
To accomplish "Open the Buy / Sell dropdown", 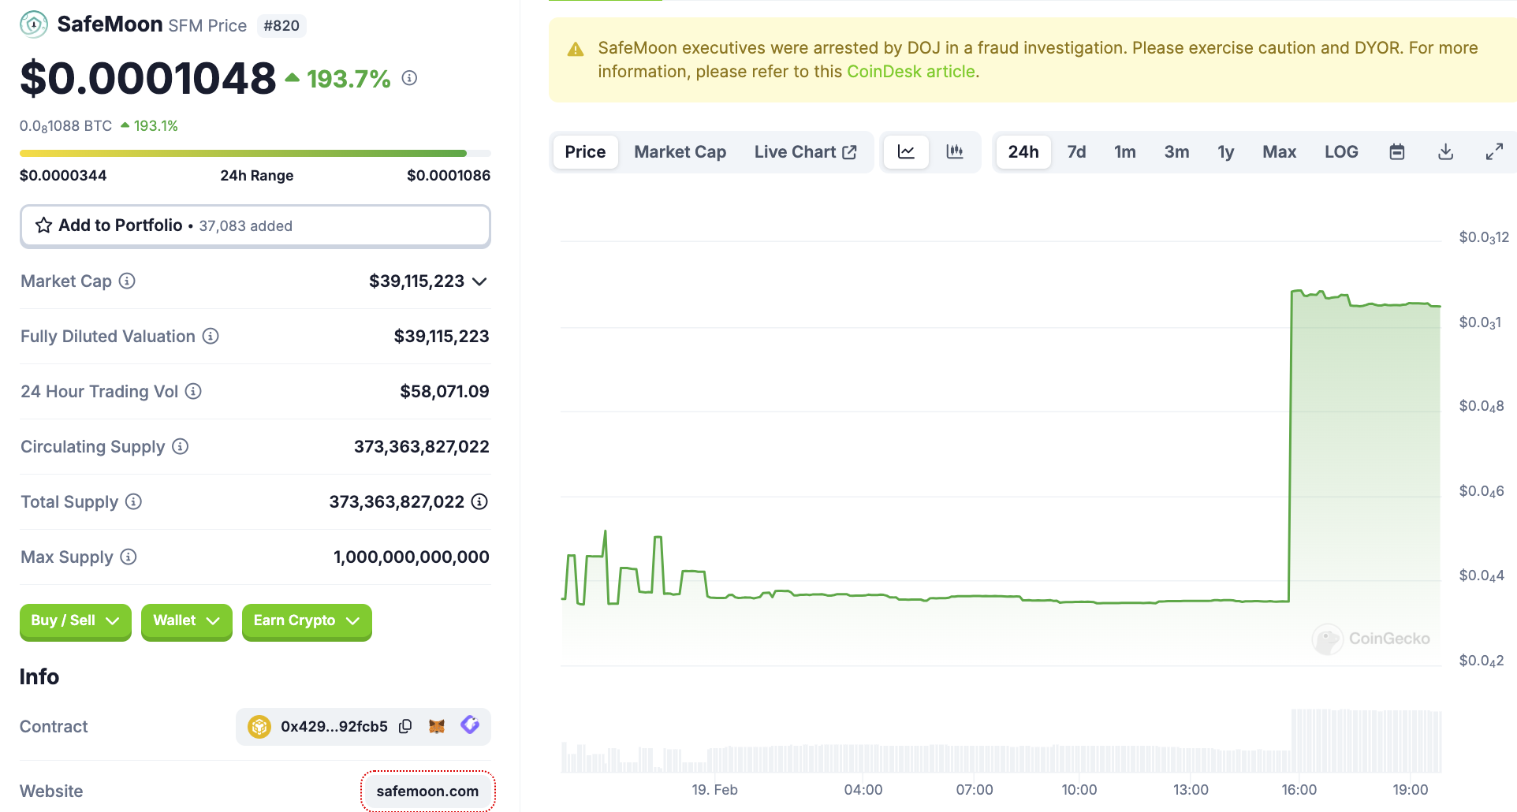I will click(76, 621).
